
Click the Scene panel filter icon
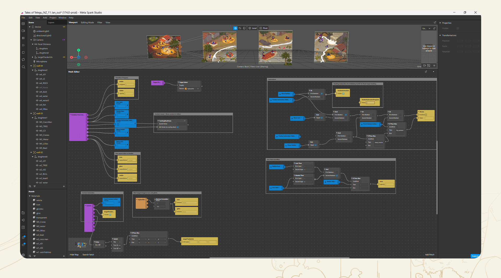point(34,186)
